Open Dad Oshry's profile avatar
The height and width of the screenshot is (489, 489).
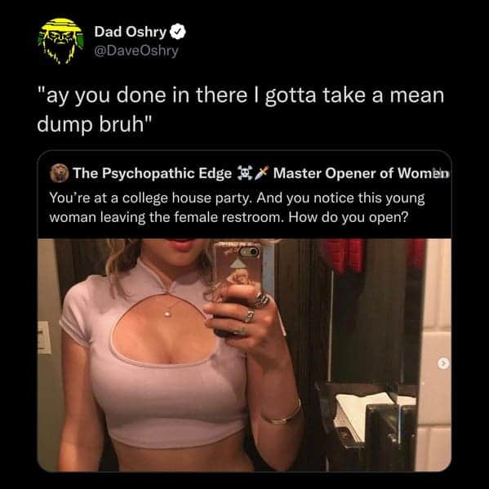[x=60, y=41]
